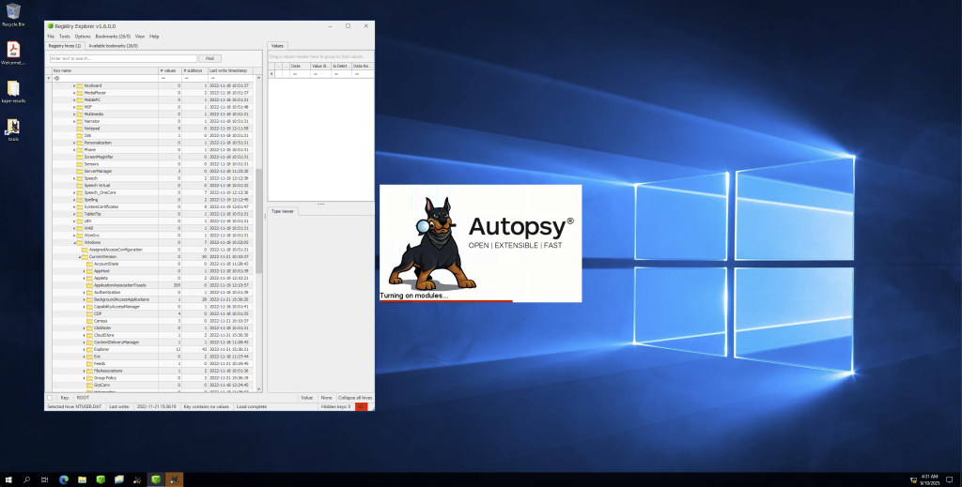
Task: Select the Values tab
Action: click(277, 46)
